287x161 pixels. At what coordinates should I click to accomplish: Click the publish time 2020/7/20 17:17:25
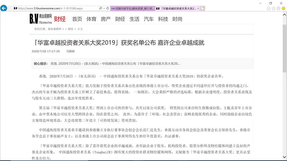[46, 51]
